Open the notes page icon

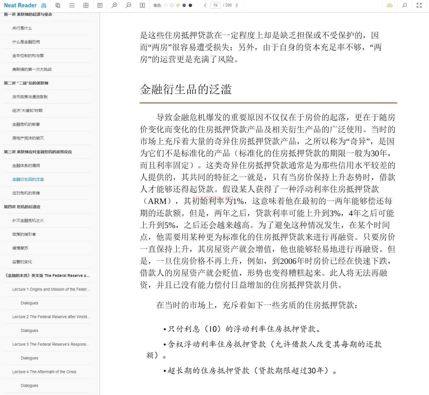point(100,5)
